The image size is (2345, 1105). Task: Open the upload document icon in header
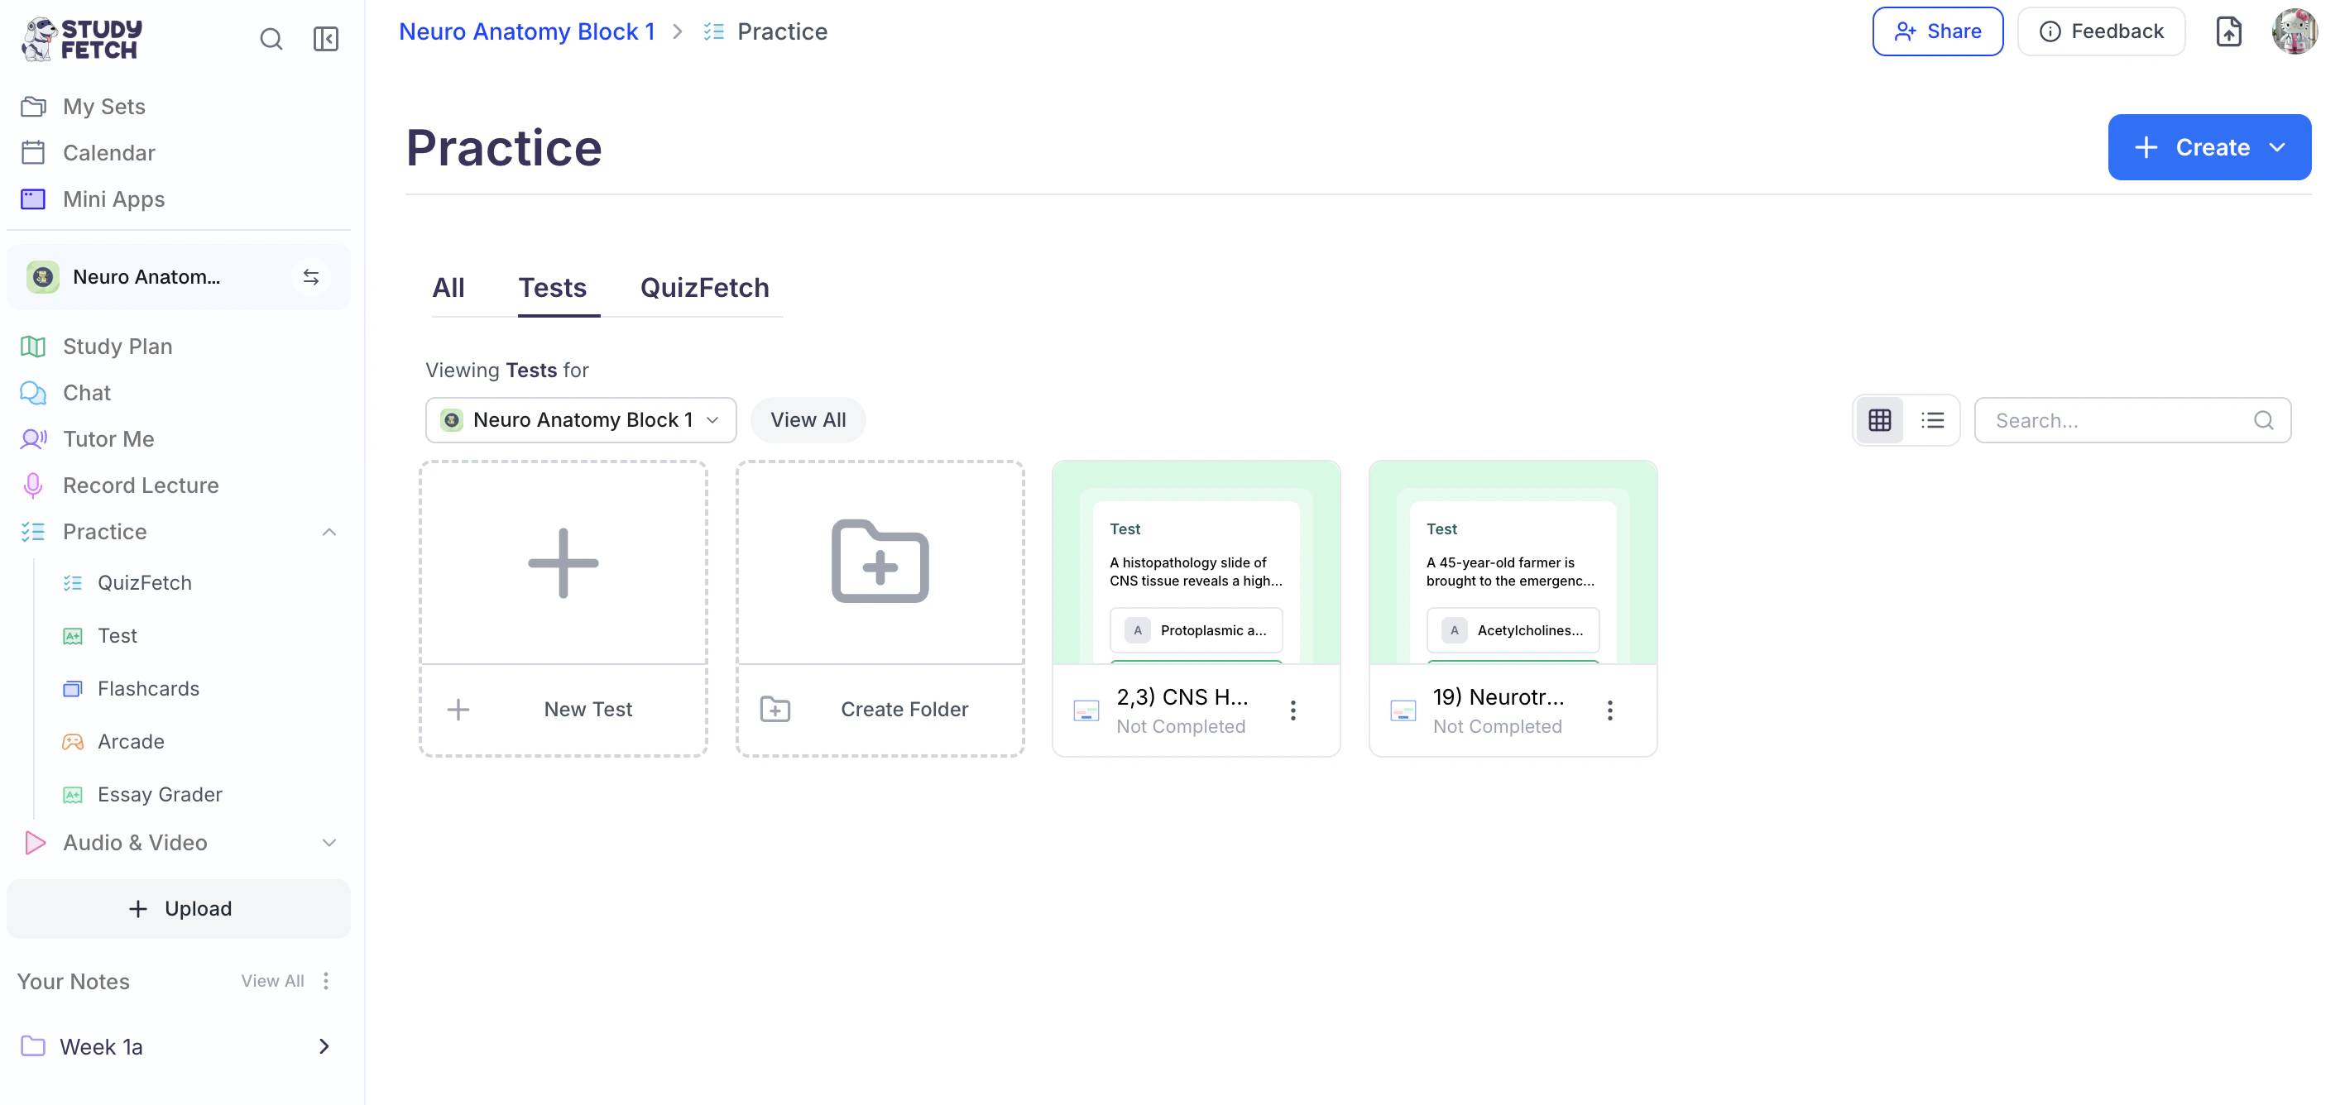(2228, 32)
